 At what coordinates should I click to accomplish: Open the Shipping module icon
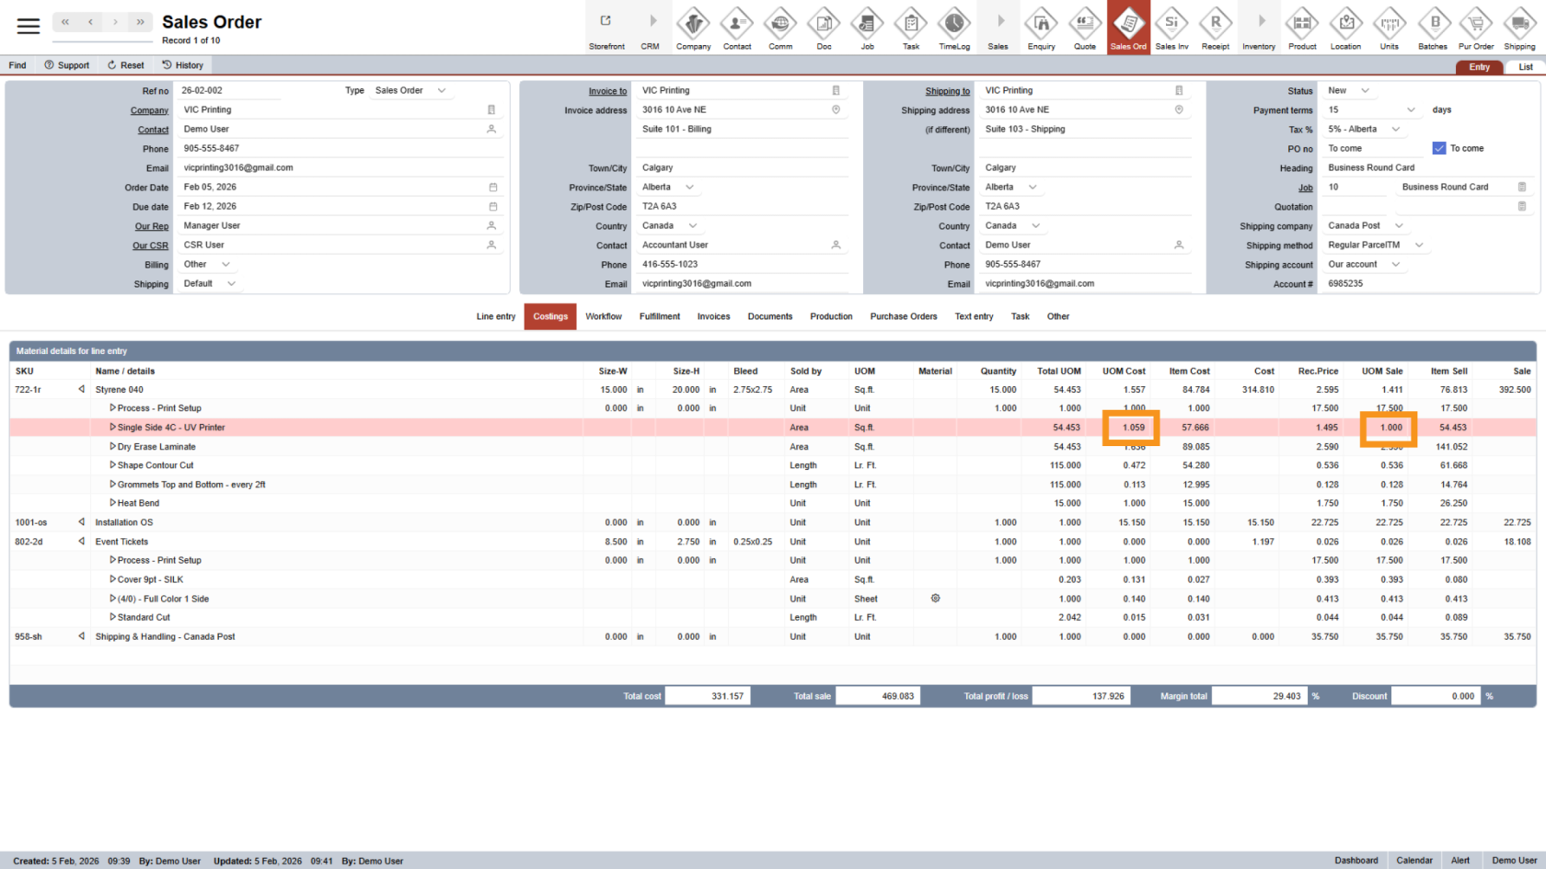1519,25
